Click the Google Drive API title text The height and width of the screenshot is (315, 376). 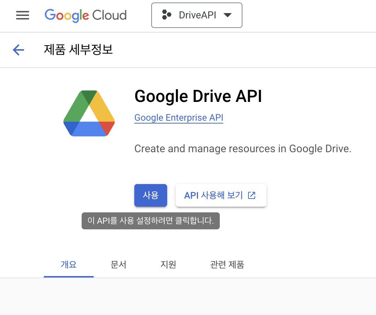pos(198,96)
